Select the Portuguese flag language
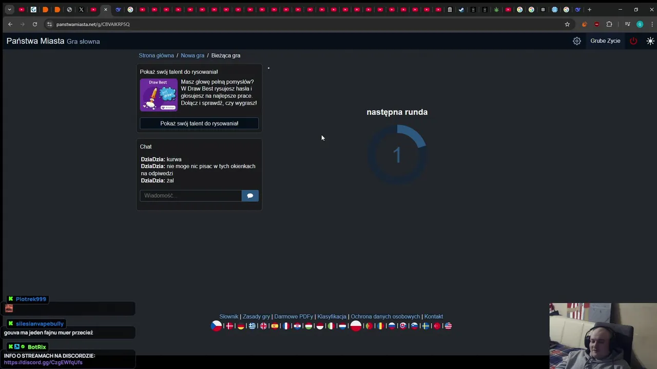The height and width of the screenshot is (369, 657). (x=369, y=326)
